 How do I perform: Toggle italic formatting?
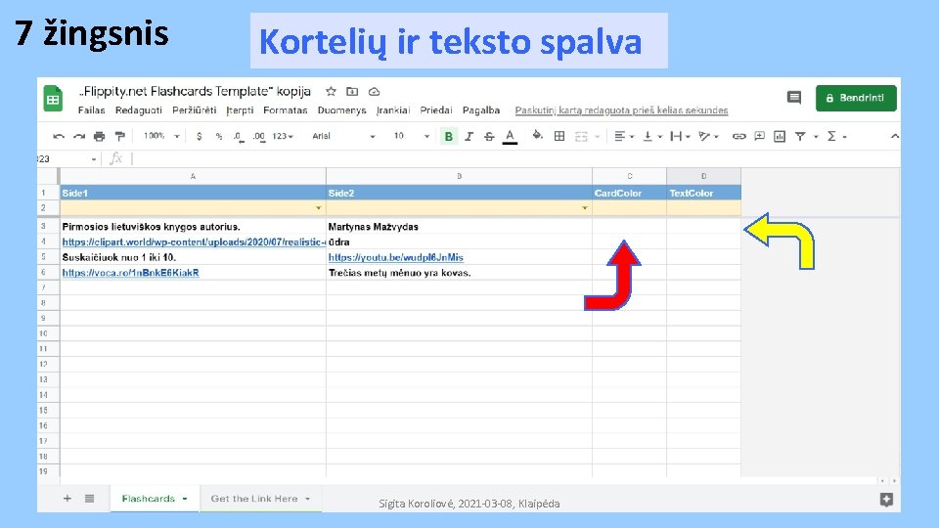click(469, 137)
